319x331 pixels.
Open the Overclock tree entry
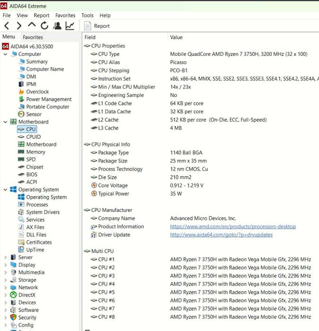[x=37, y=92]
